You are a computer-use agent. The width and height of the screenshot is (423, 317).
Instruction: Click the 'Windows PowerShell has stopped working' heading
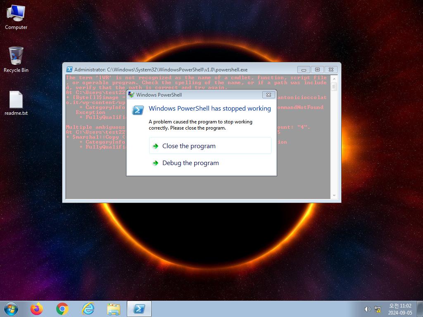click(209, 109)
